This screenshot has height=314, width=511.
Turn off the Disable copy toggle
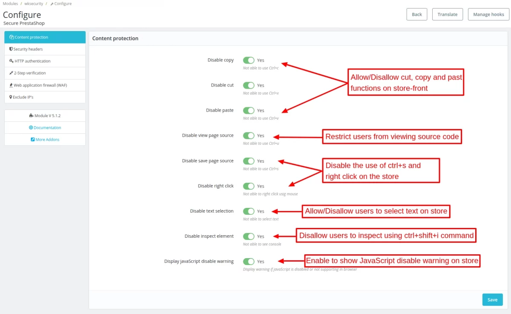pos(249,60)
